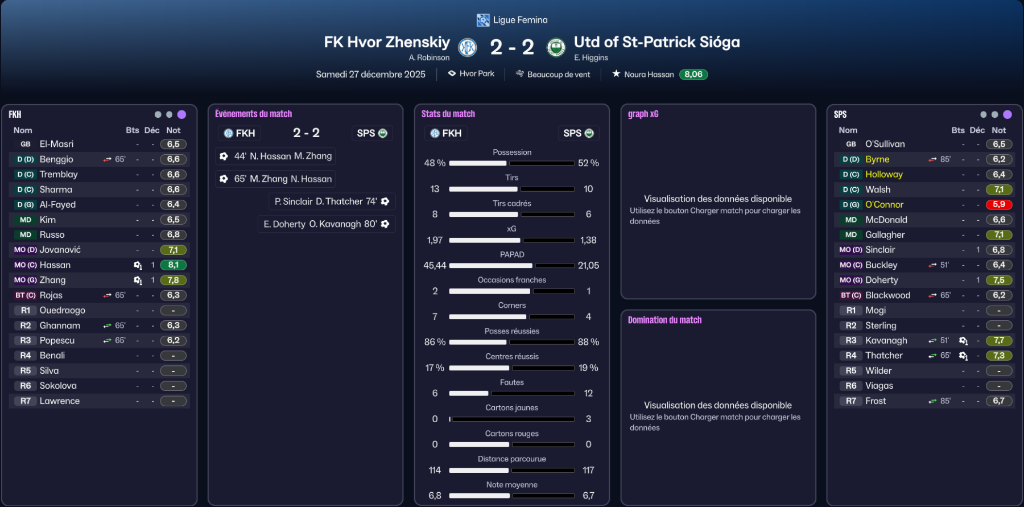The height and width of the screenshot is (507, 1024).
Task: Click the substitution icon in Benggio's row
Action: tap(107, 159)
